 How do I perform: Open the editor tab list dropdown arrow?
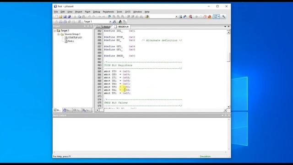click(225, 27)
